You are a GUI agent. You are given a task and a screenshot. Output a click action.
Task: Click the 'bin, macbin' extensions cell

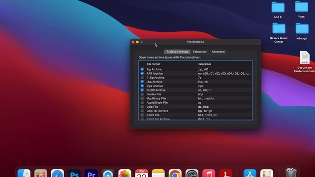point(206,98)
